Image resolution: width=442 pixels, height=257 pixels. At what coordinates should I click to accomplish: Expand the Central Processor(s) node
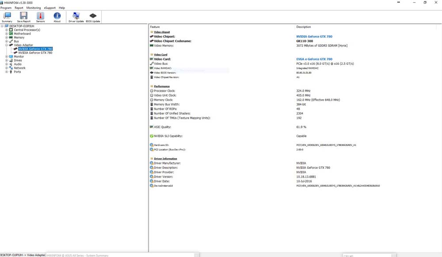7,30
